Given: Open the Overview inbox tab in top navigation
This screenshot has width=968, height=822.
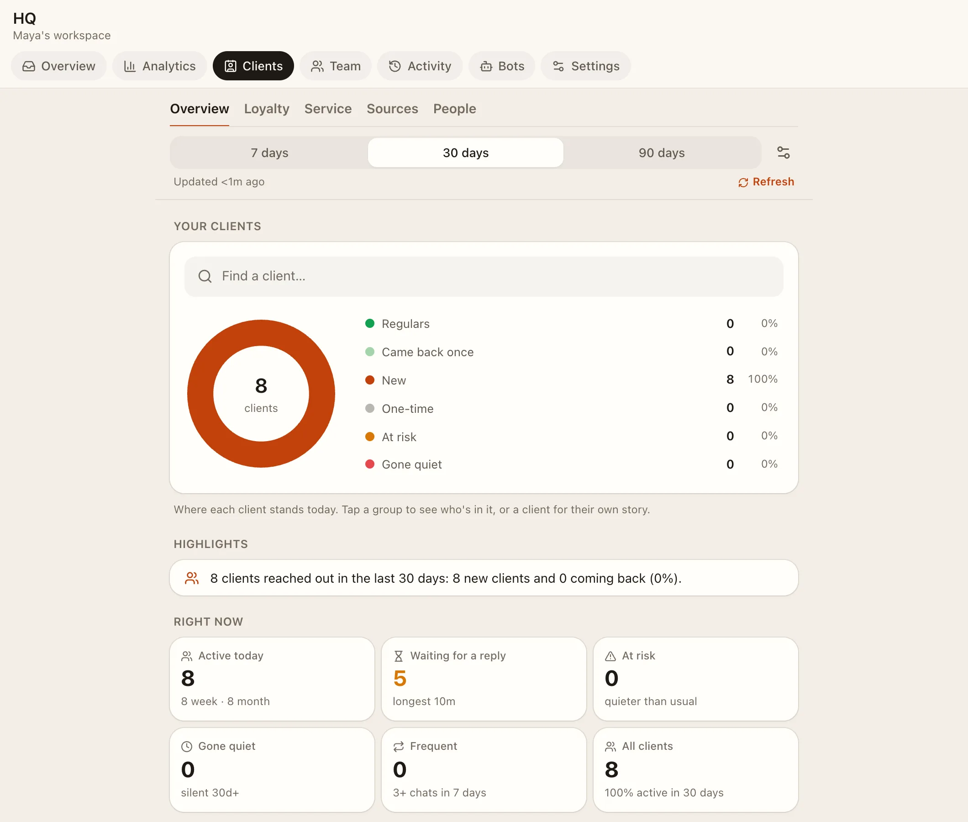Looking at the screenshot, I should pos(59,66).
